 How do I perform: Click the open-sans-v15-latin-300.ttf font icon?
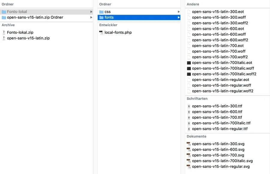(189, 106)
